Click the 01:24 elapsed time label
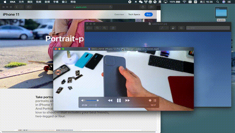This screenshot has width=235, height=133. point(85,105)
